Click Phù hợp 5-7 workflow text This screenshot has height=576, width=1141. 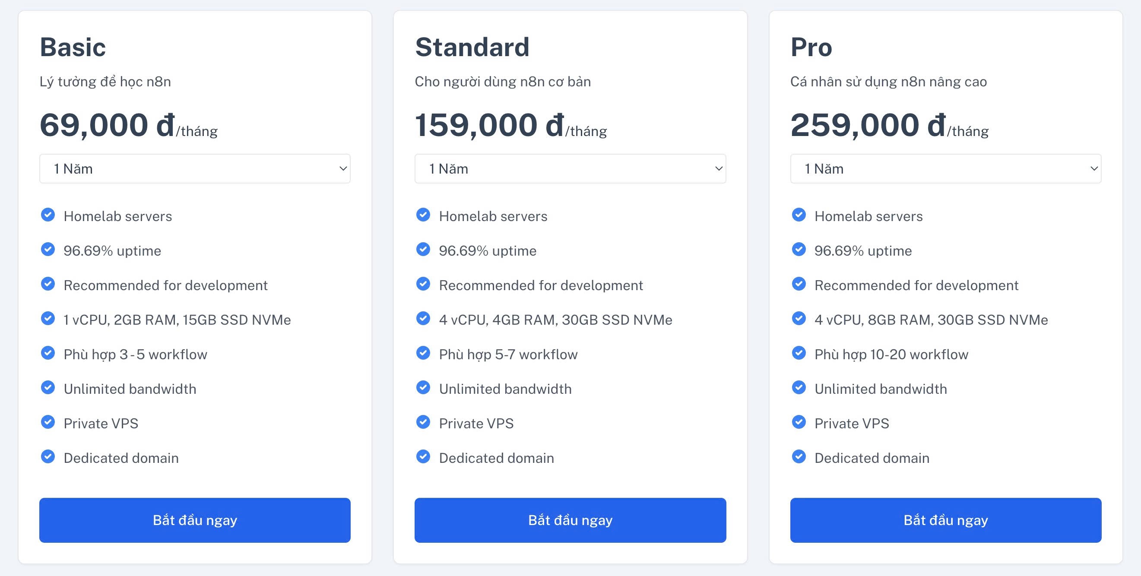point(508,354)
